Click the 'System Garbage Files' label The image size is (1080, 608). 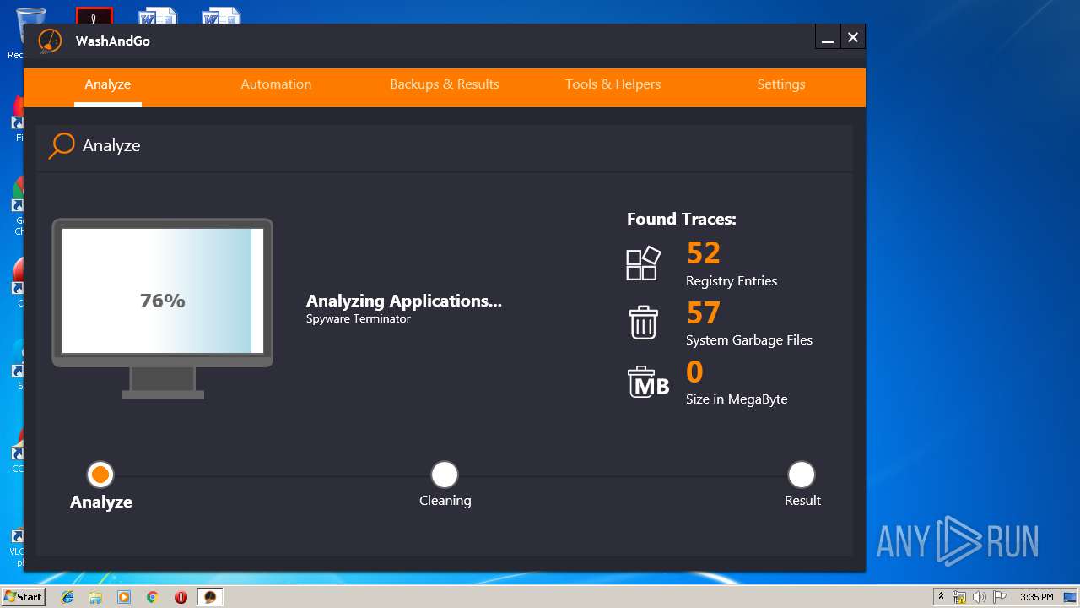click(x=749, y=340)
